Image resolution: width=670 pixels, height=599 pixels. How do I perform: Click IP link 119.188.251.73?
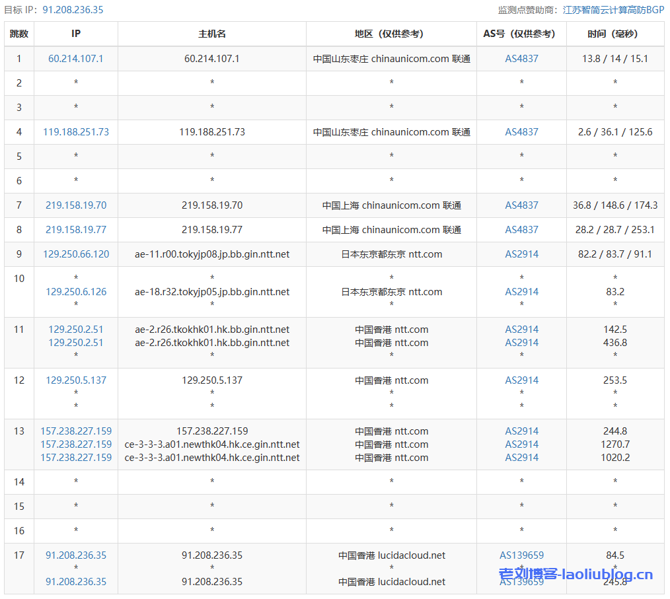[76, 132]
